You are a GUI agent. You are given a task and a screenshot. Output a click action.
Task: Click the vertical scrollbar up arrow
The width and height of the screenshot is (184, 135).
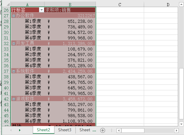point(181,5)
